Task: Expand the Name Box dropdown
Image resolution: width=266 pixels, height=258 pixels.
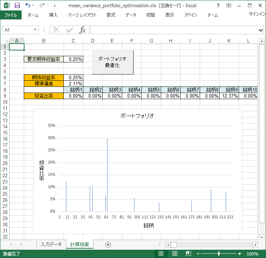Action: (35, 30)
